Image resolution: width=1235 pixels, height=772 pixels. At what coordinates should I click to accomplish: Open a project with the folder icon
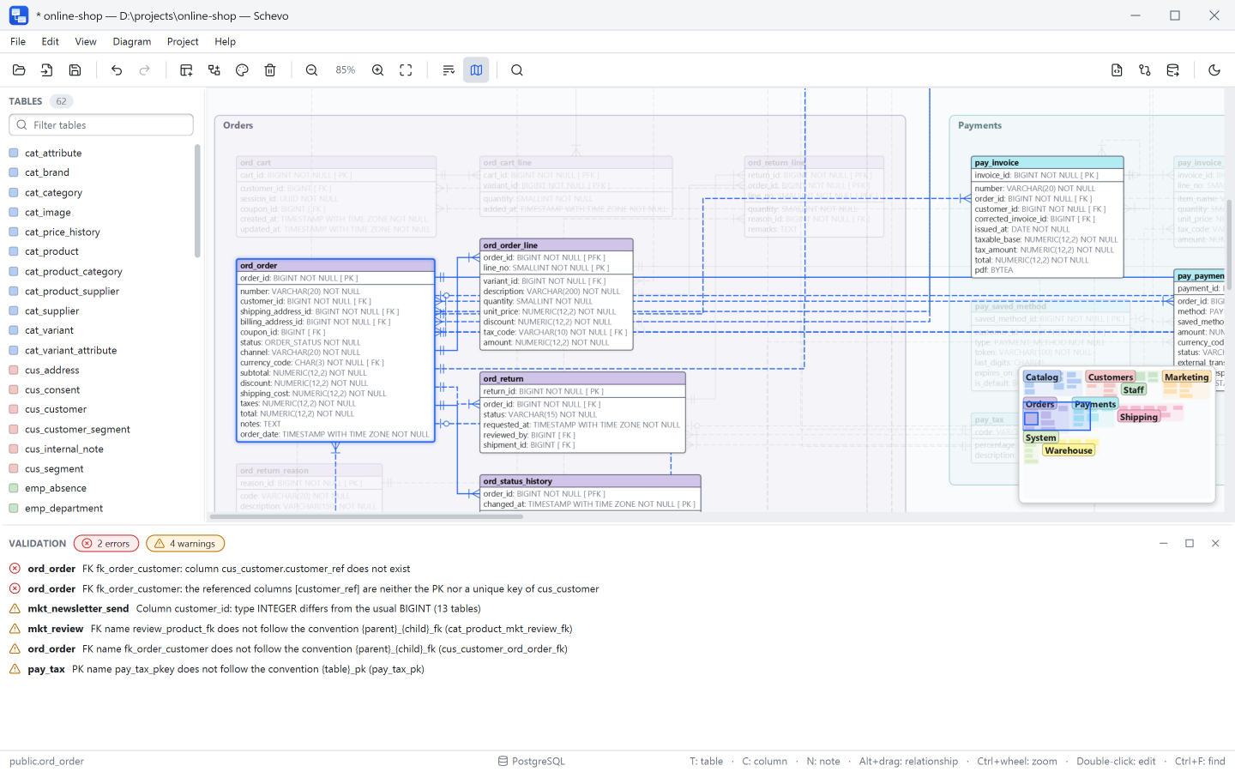pyautogui.click(x=19, y=70)
